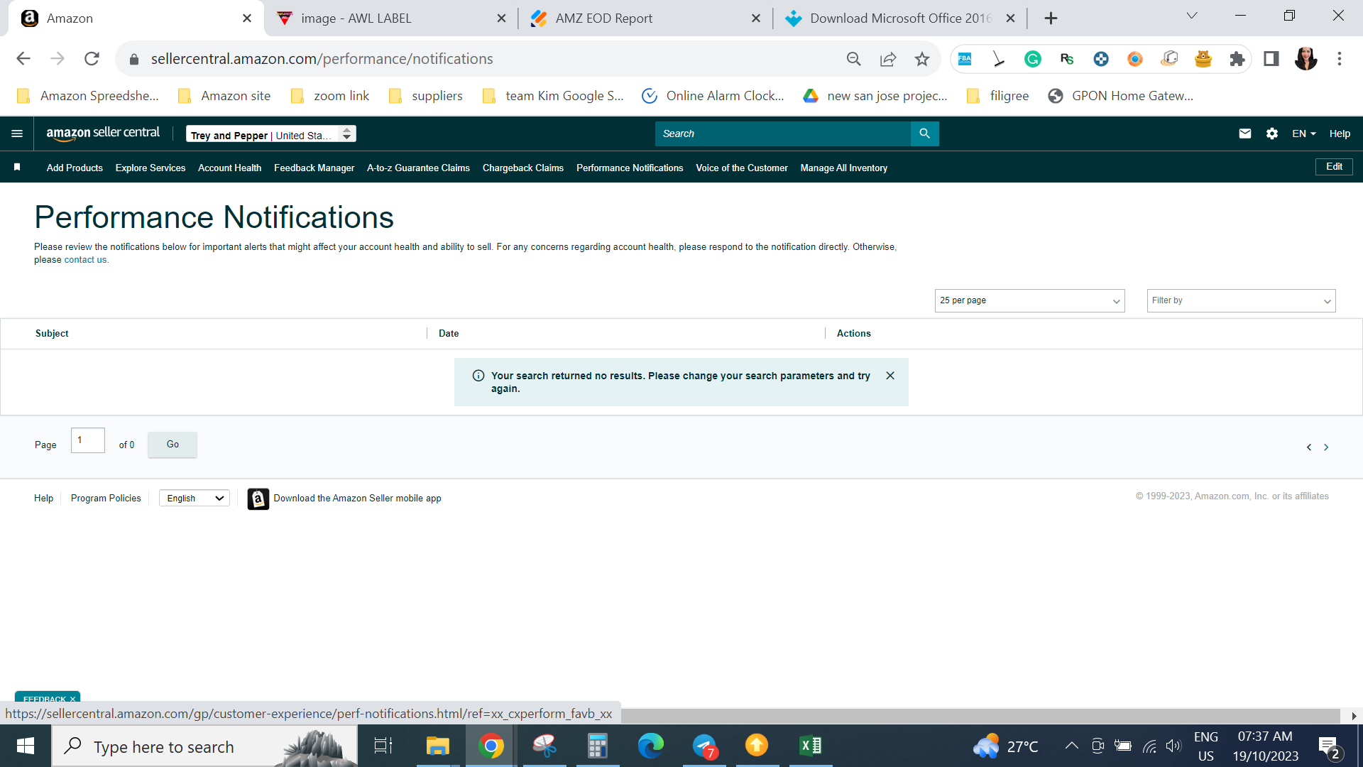Image resolution: width=1363 pixels, height=767 pixels.
Task: Open Windows Start menu
Action: (x=26, y=746)
